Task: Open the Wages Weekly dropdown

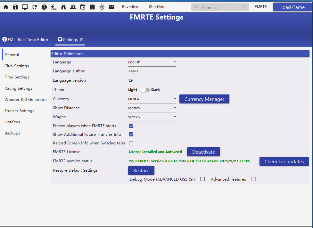Action: pos(152,117)
